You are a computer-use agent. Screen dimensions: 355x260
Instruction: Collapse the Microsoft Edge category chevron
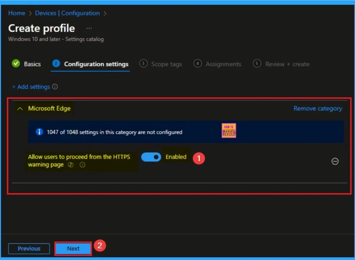(x=20, y=109)
